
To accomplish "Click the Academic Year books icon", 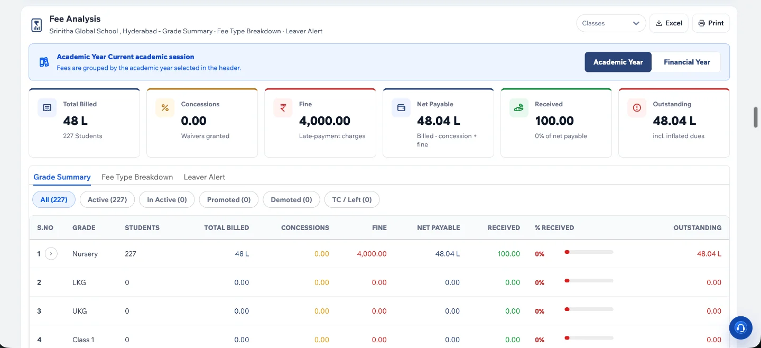I will point(44,62).
